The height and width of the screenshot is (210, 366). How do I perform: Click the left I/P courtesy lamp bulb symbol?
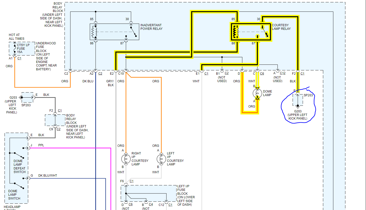pyautogui.click(x=161, y=159)
